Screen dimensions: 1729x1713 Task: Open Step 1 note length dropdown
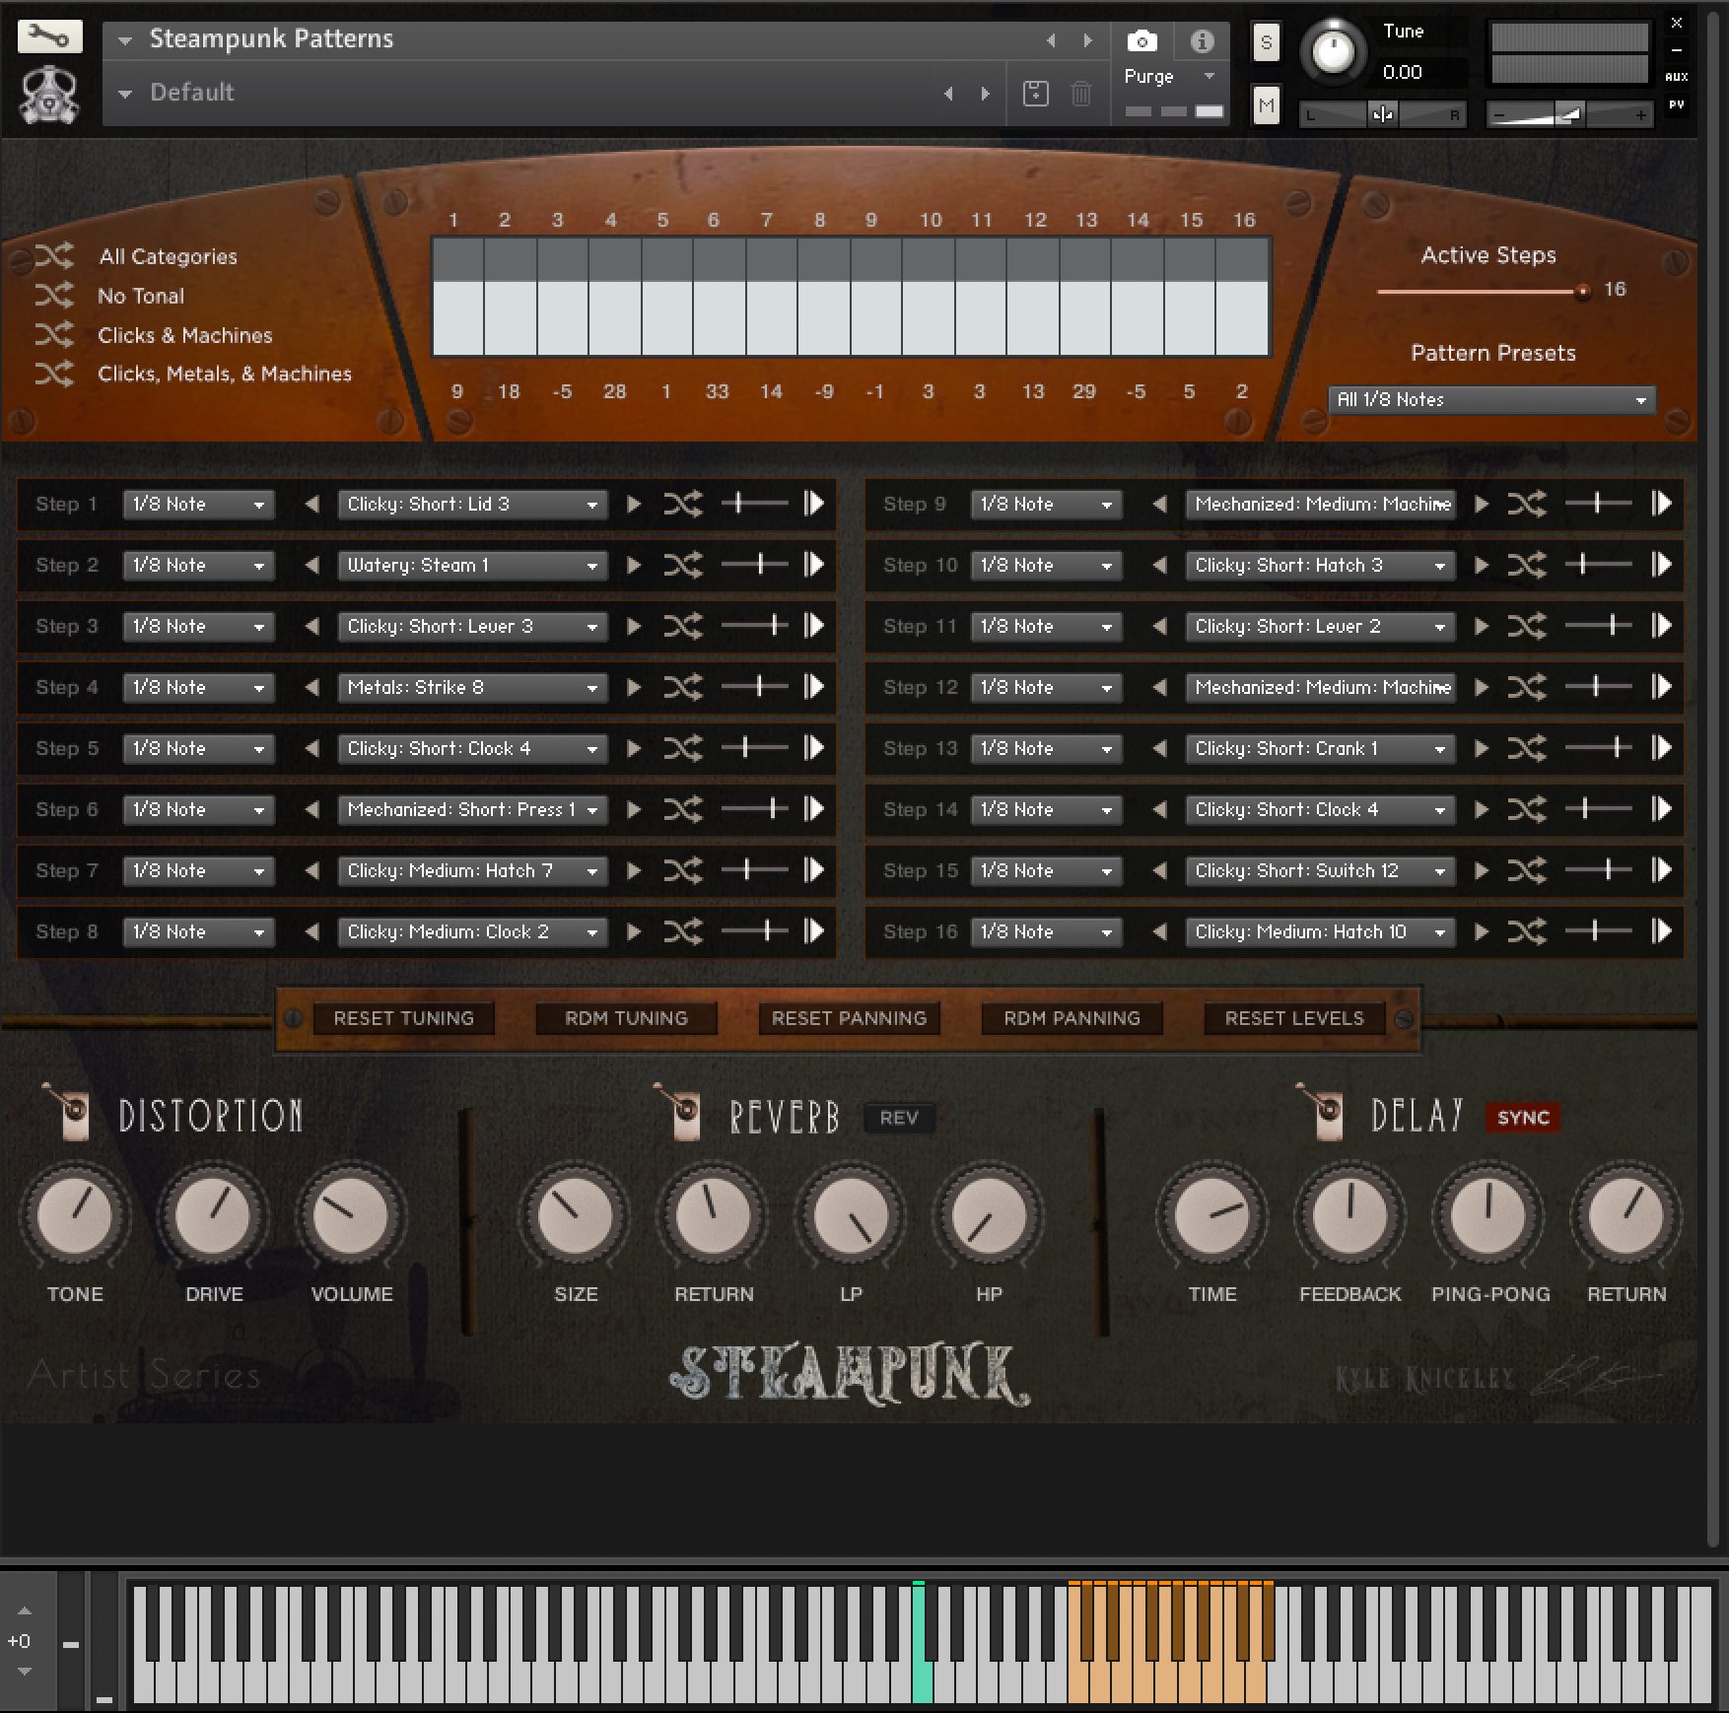pyautogui.click(x=198, y=504)
